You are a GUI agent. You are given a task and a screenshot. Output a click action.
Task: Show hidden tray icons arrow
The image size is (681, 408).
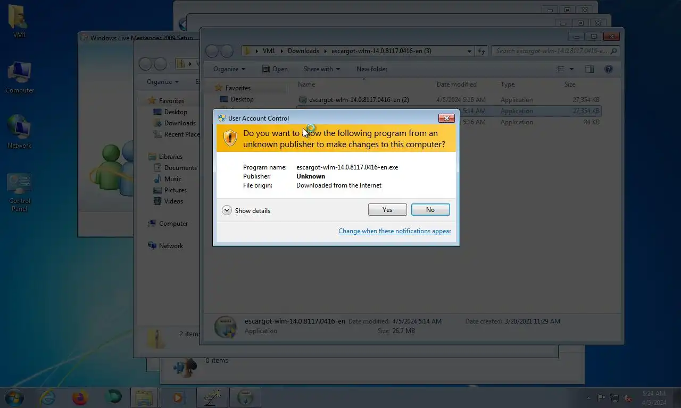(x=588, y=398)
